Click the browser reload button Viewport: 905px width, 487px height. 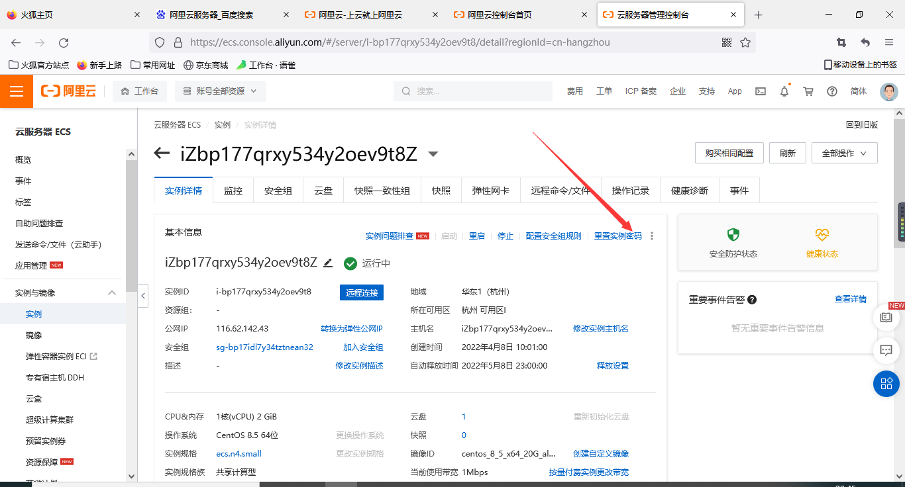pyautogui.click(x=64, y=42)
